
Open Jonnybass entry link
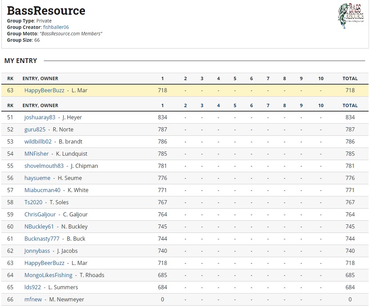click(x=37, y=251)
